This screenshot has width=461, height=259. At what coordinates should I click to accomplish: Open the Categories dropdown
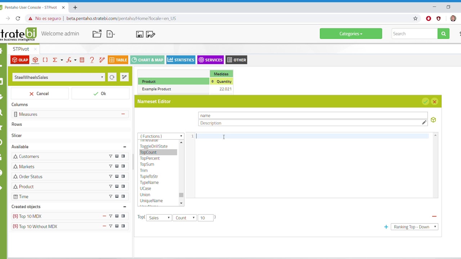(x=351, y=34)
